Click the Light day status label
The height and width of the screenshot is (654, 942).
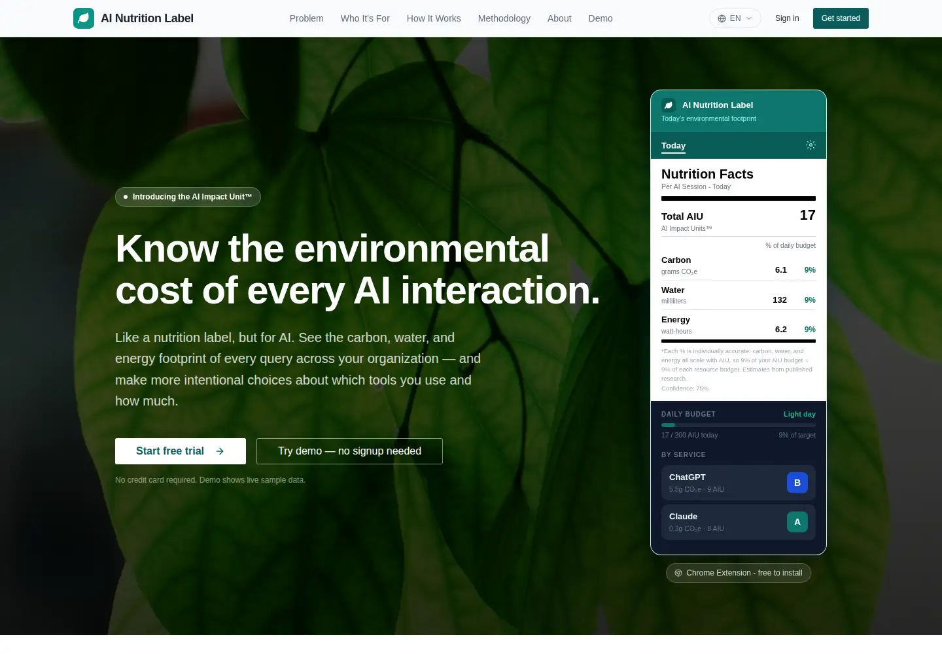tap(799, 414)
